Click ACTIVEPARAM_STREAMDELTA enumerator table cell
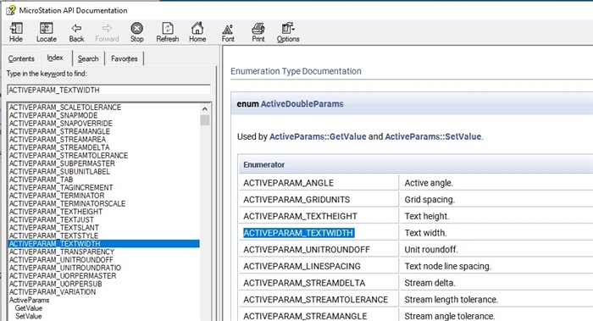 point(319,283)
